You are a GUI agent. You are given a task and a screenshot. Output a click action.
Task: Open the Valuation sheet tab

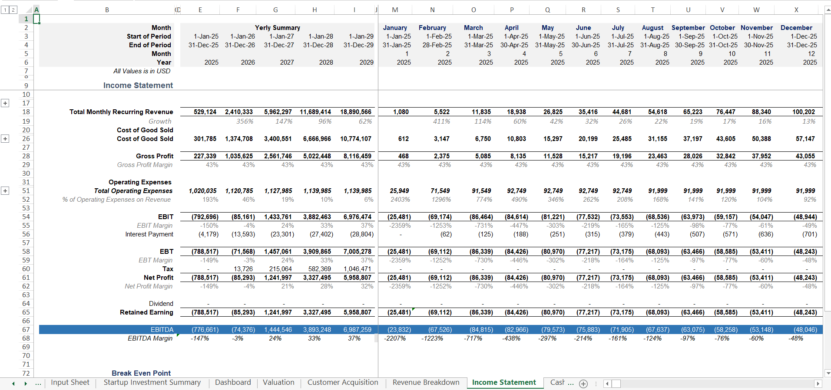(278, 383)
